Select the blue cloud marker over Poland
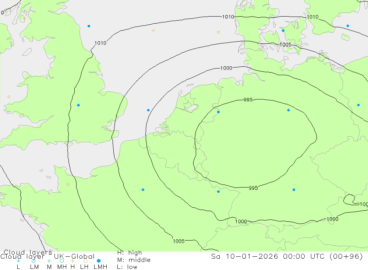This screenshot has width=368, height=270. (358, 105)
